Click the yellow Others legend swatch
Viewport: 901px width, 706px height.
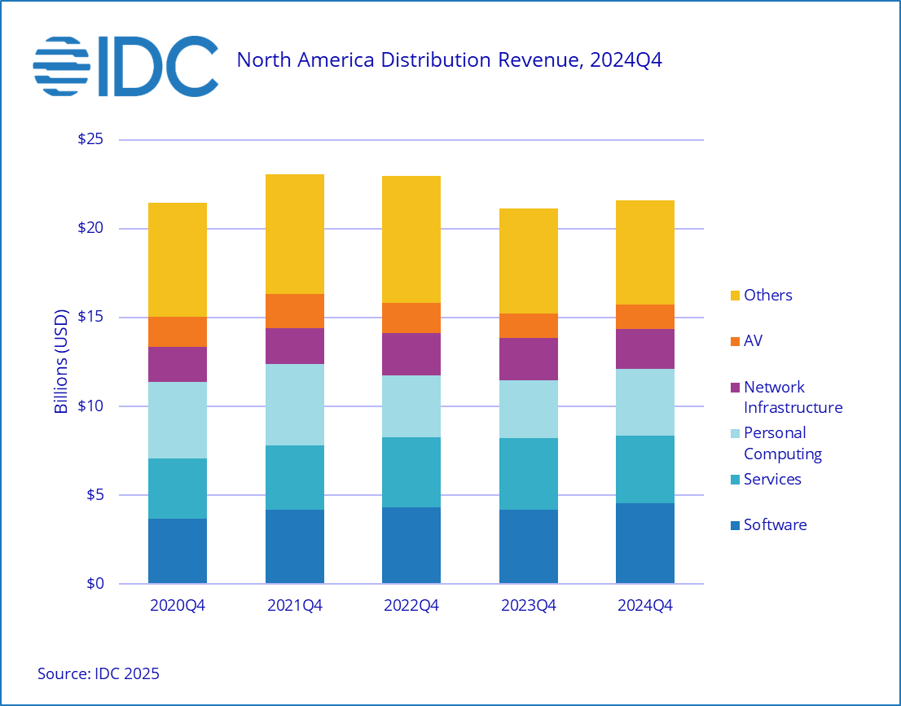click(x=734, y=296)
